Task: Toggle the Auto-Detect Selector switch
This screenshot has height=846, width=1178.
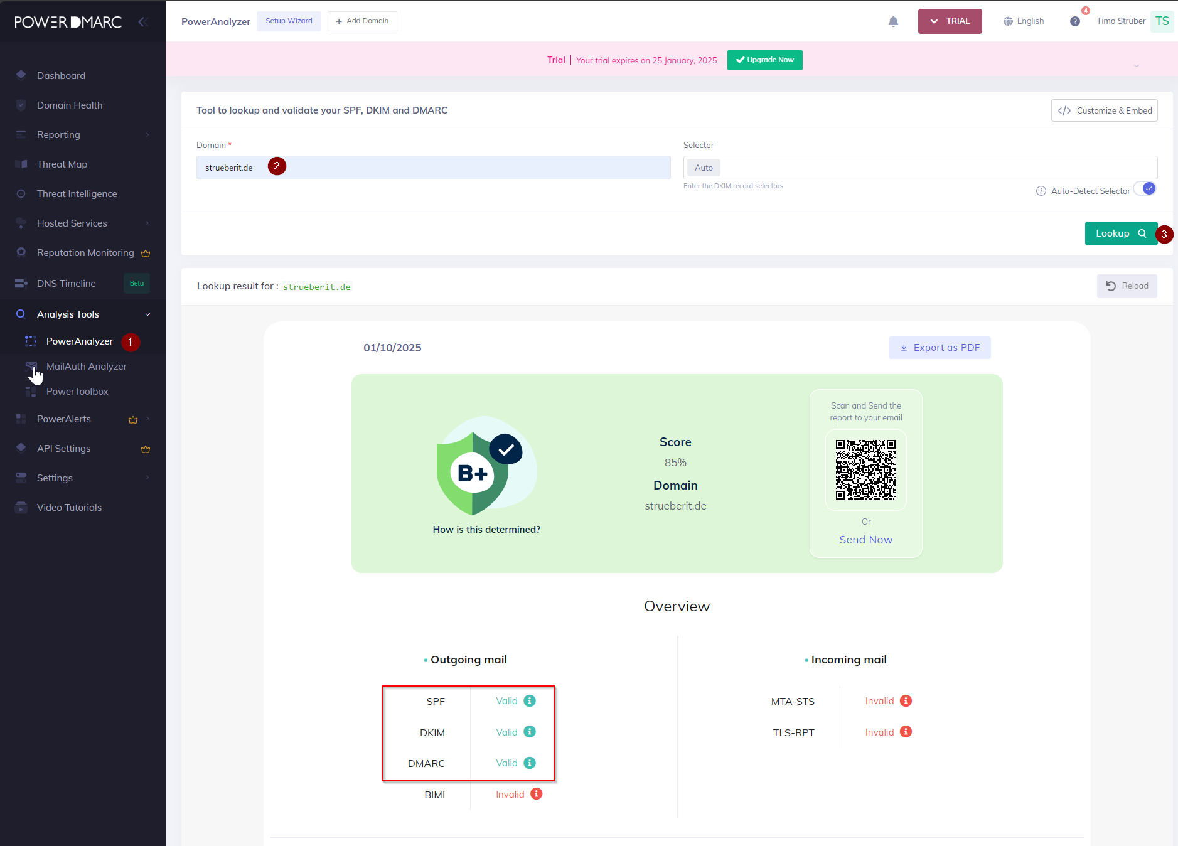Action: 1146,190
